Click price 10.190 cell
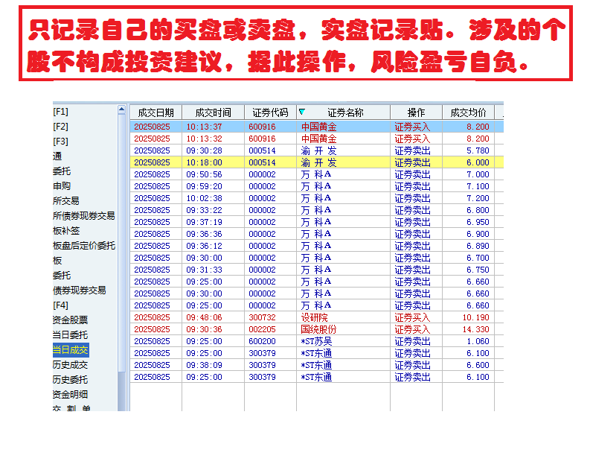Image resolution: width=590 pixels, height=473 pixels. [x=476, y=317]
